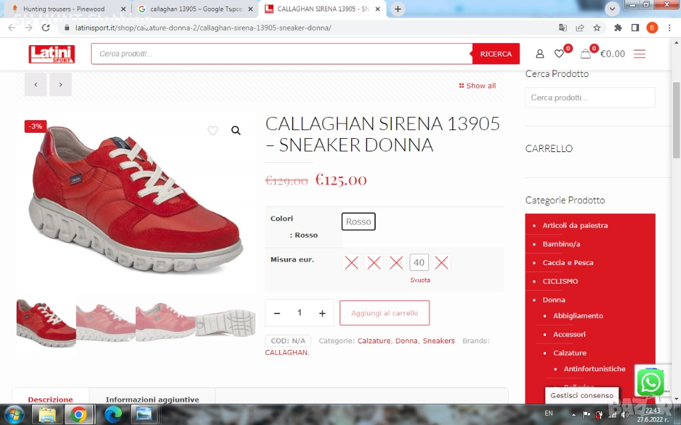The image size is (681, 425).
Task: Click the first crossed-out size option
Action: click(352, 262)
